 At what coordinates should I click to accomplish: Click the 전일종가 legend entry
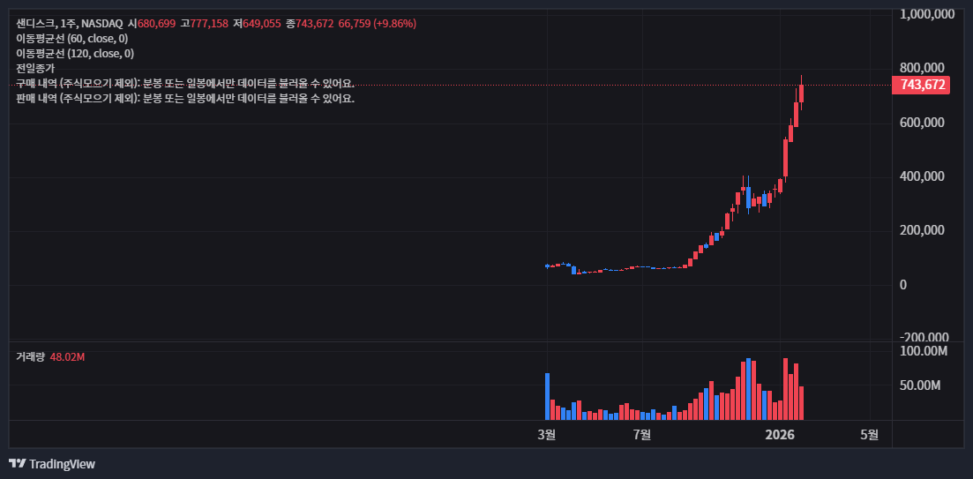(x=35, y=68)
